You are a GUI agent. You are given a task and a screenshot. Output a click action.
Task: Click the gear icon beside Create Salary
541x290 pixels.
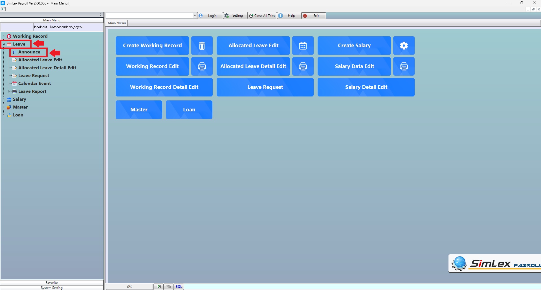click(404, 46)
